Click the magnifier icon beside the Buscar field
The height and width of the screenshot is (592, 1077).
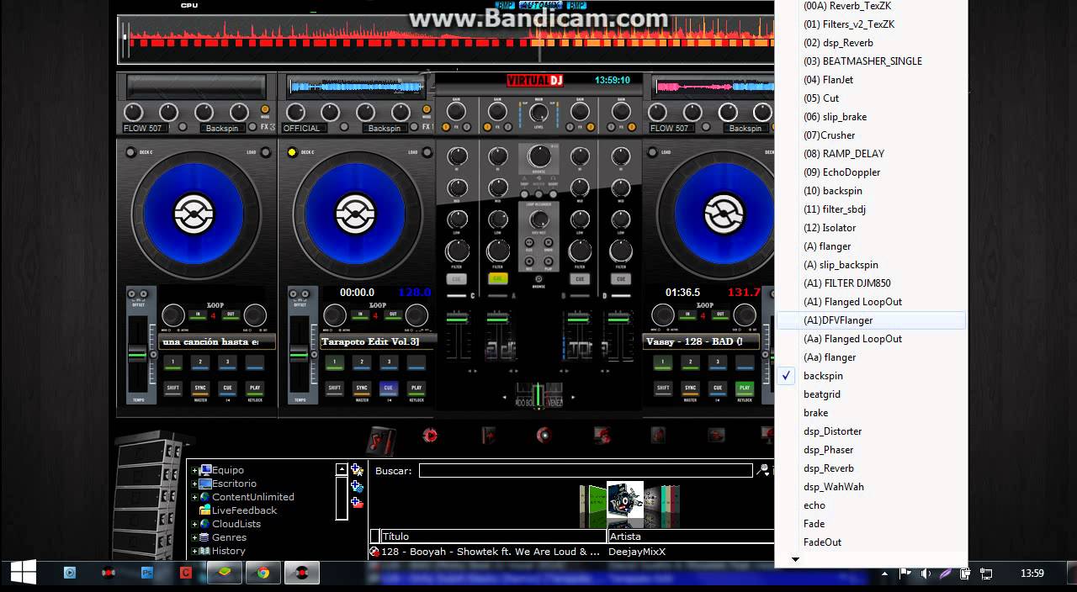point(763,470)
